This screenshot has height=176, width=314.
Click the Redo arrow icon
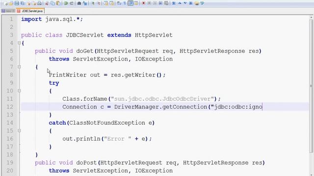pyautogui.click(x=71, y=3)
